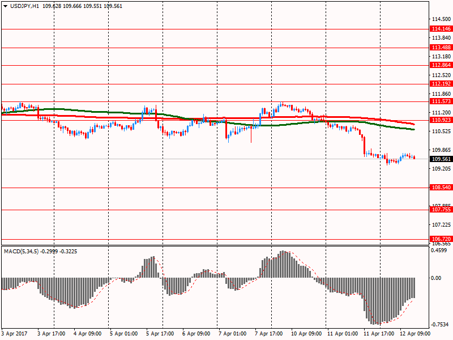Viewport: 453px width, 340px height.
Task: Click the 6 Apr 09:00 time label
Action: 196,334
